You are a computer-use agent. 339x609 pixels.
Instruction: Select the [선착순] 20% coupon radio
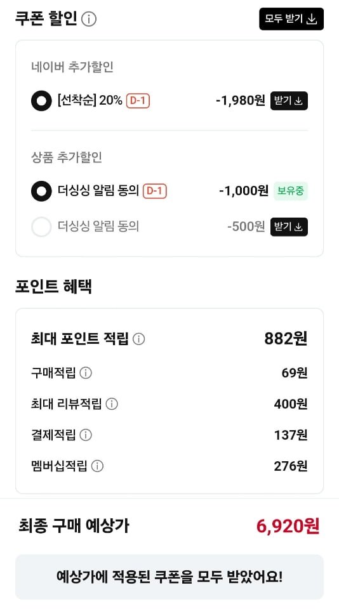tap(41, 101)
